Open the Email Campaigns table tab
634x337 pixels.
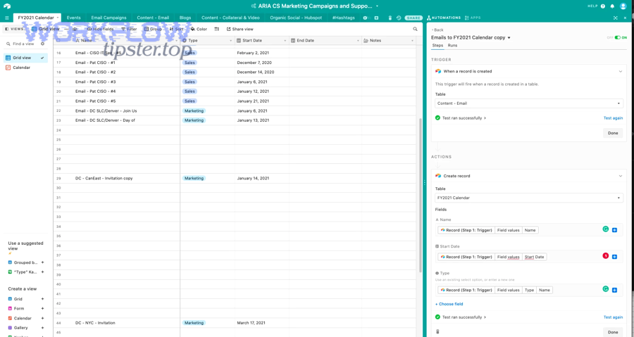coord(108,18)
